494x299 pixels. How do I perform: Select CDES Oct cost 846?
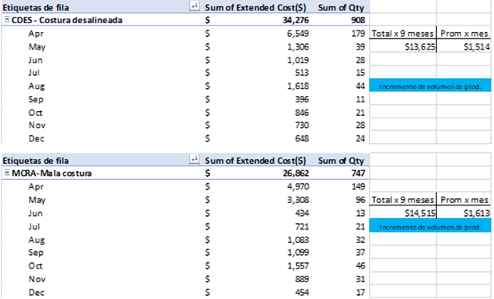point(302,113)
